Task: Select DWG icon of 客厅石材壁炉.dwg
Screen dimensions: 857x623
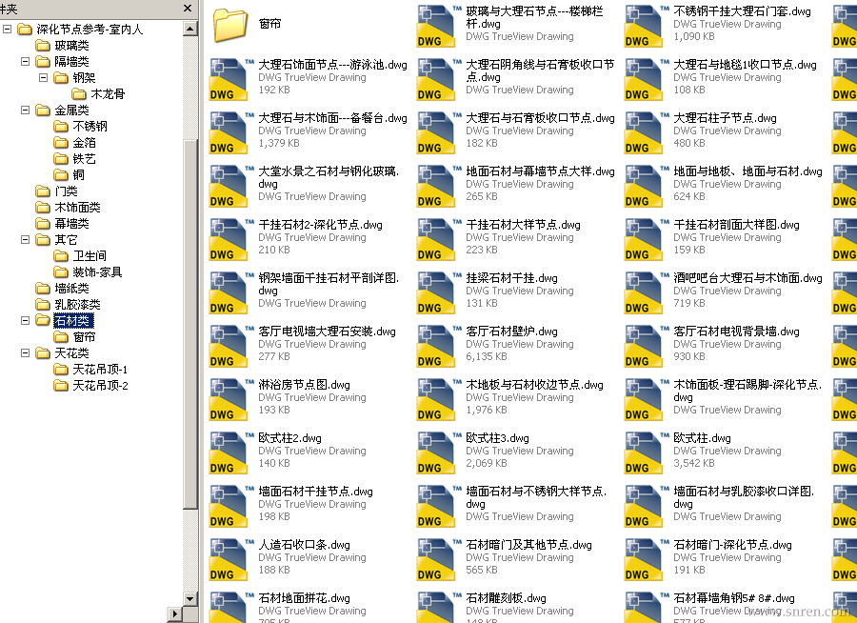Action: pyautogui.click(x=434, y=346)
